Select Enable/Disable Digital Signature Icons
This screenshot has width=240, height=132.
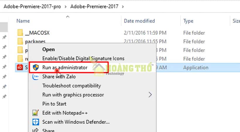point(83,58)
